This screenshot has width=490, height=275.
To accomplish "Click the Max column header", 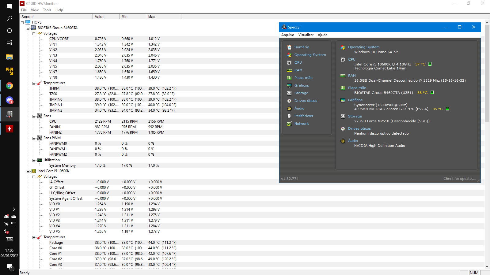I will click(164, 17).
